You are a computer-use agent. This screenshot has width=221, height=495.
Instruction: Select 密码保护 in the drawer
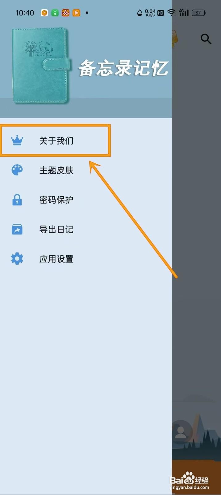coord(86,200)
